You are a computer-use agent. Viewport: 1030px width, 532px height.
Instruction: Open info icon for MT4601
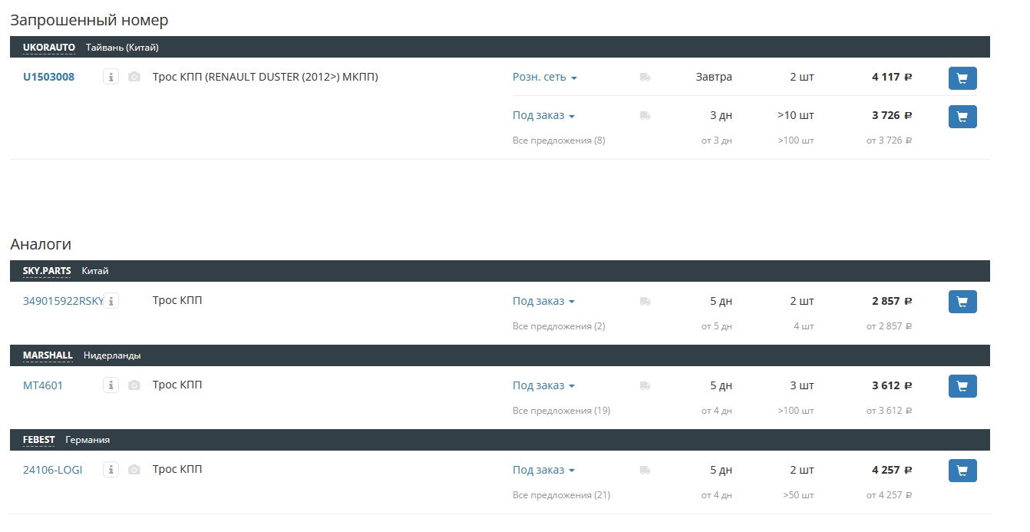[x=111, y=385]
